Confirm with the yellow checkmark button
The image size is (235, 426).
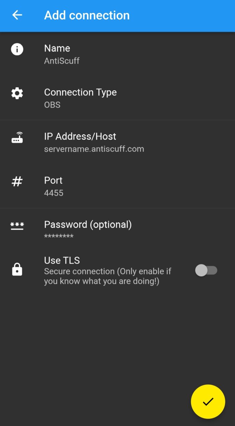208,401
